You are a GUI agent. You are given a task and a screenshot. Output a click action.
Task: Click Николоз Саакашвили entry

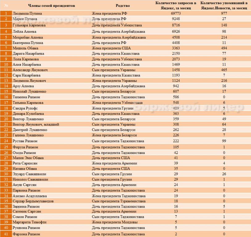pyautogui.click(x=31, y=180)
